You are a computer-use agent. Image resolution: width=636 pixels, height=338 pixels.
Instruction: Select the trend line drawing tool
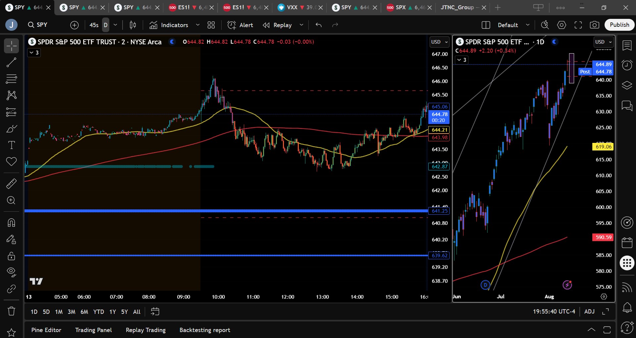pyautogui.click(x=11, y=62)
